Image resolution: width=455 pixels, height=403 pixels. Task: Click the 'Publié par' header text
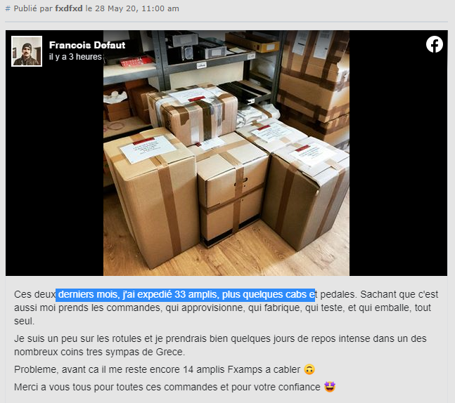(33, 8)
